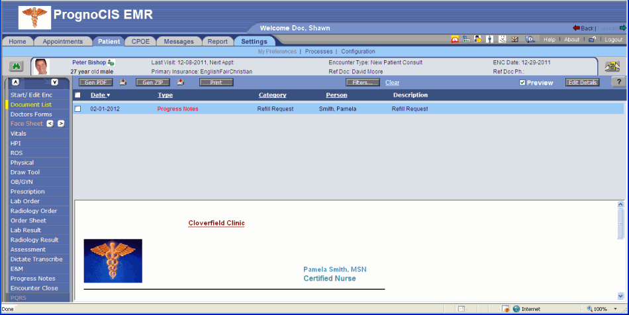This screenshot has height=315, width=629.
Task: Click the standing man icon in top toolbar
Action: (490, 39)
